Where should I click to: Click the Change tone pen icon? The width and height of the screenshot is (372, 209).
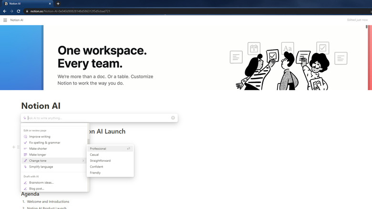[x=25, y=161]
